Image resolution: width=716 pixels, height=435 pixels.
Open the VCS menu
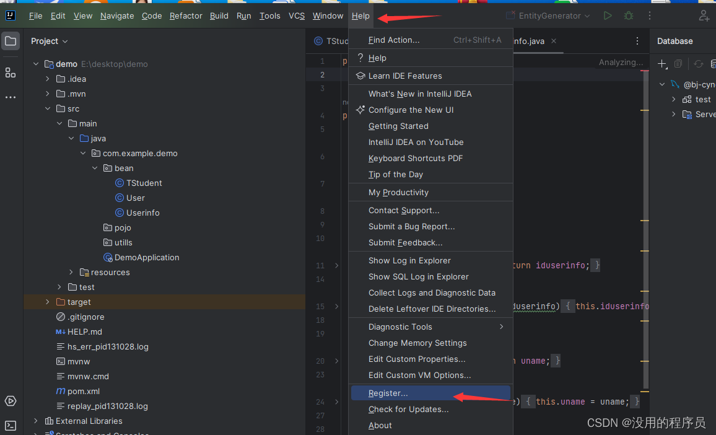point(296,15)
